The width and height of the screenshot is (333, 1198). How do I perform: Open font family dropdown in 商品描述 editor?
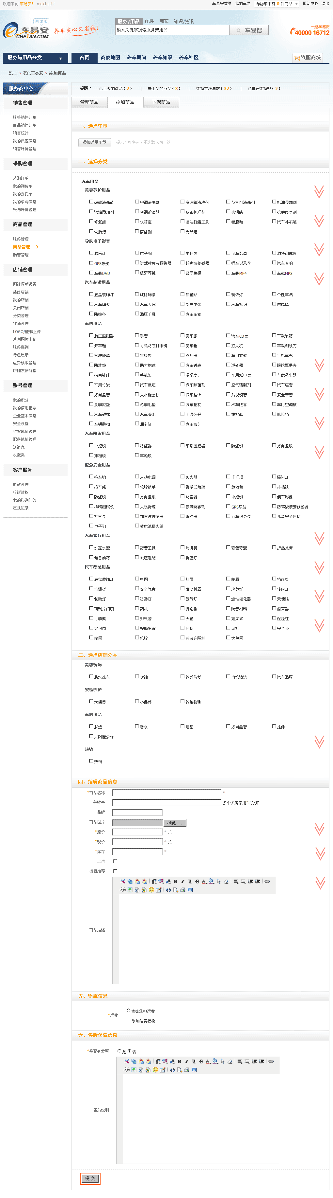(161, 881)
